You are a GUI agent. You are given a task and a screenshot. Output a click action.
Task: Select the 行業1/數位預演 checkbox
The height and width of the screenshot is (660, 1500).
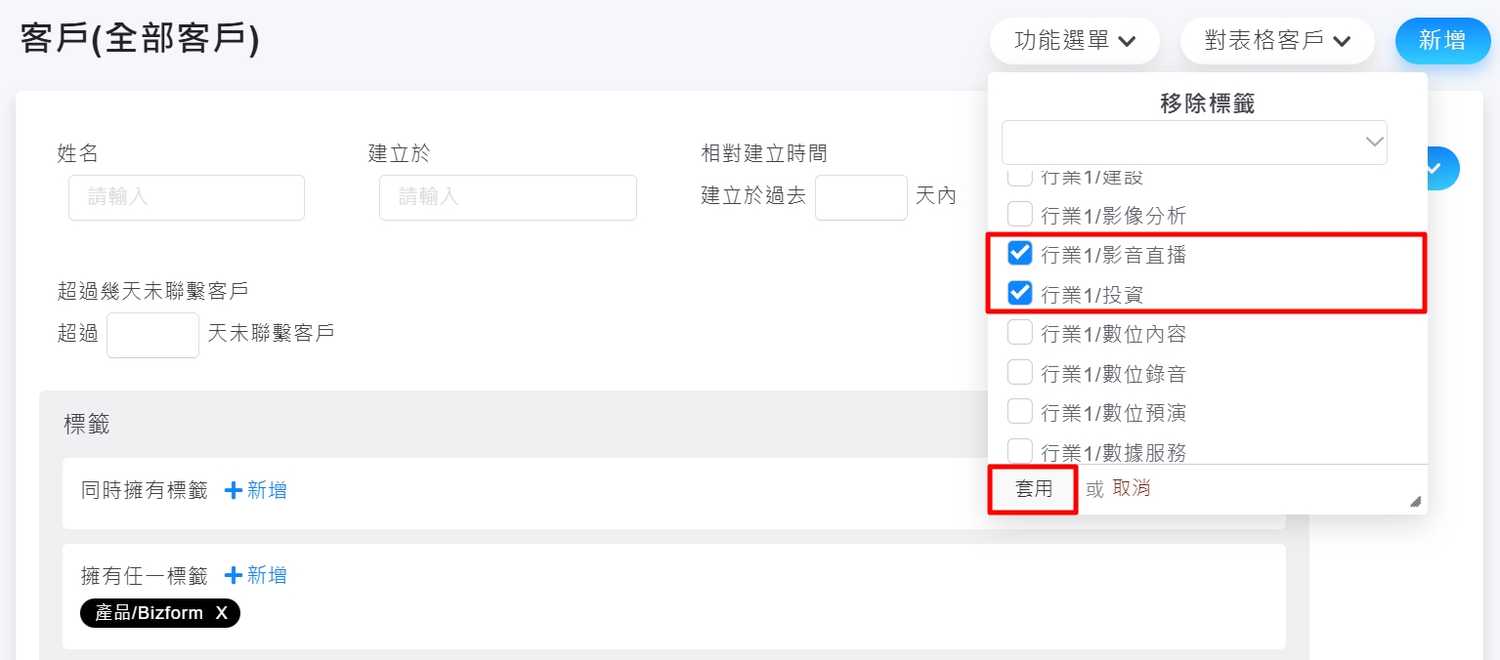pos(1020,412)
